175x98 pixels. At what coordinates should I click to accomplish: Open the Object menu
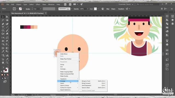coord(19,4)
